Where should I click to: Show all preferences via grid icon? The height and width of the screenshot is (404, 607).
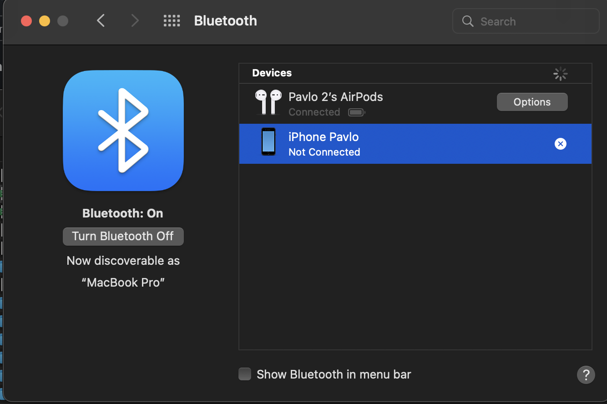(172, 21)
